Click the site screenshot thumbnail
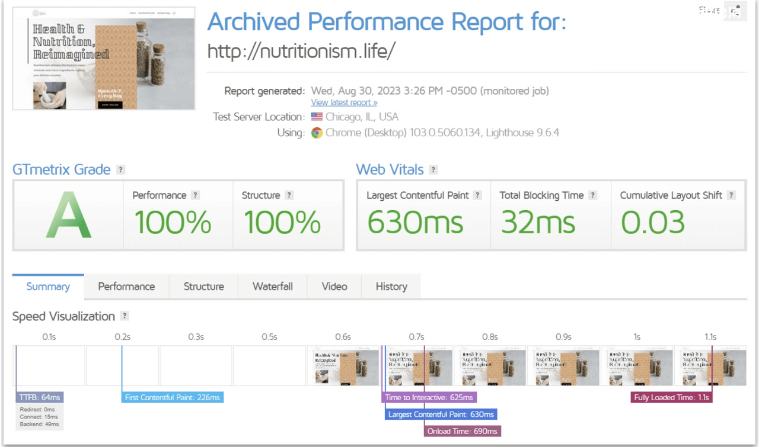 (104, 59)
